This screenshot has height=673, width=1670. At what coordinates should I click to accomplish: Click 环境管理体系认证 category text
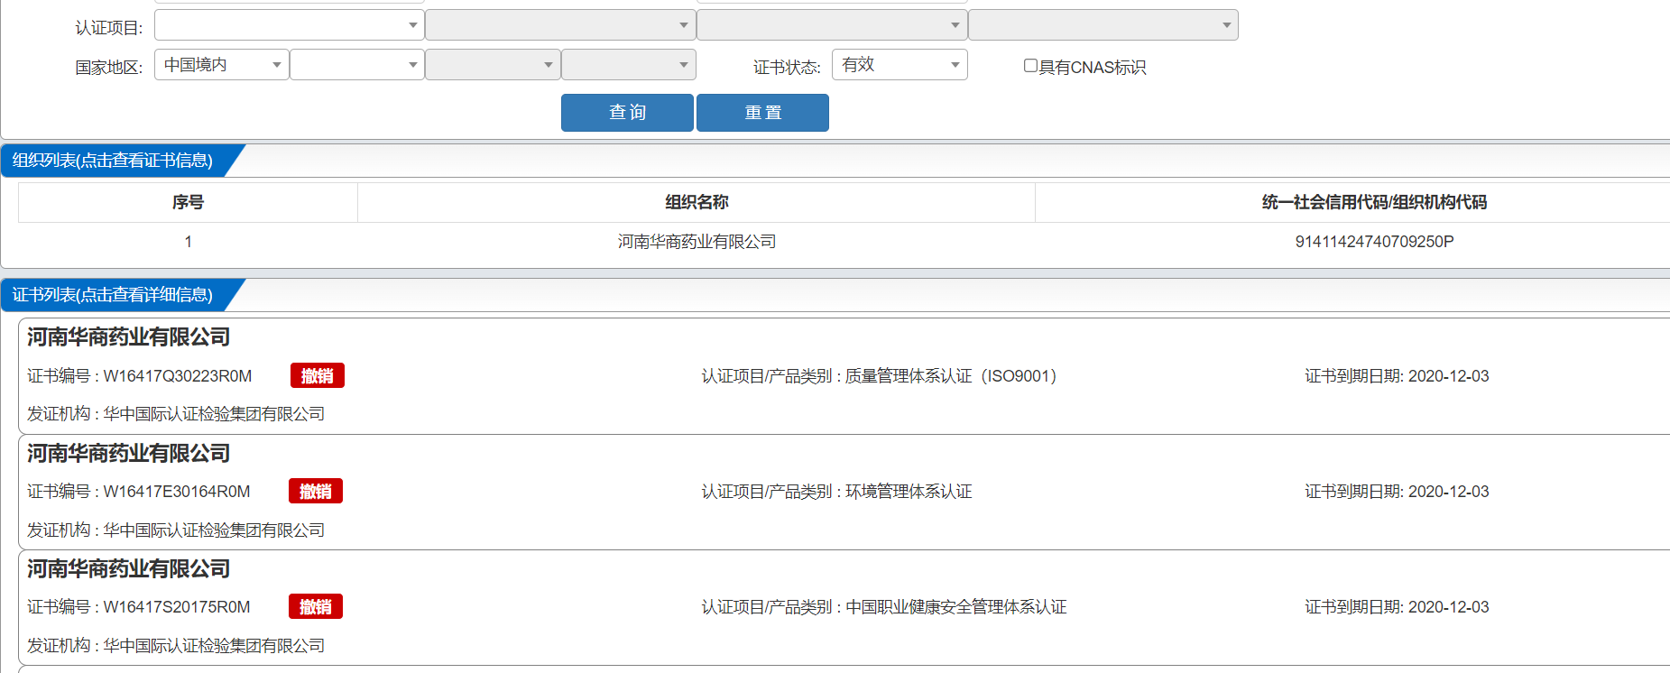[909, 492]
